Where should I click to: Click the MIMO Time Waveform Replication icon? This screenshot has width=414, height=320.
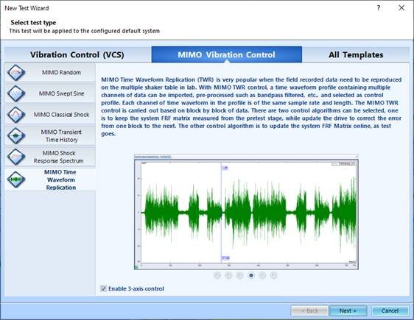[x=16, y=179]
